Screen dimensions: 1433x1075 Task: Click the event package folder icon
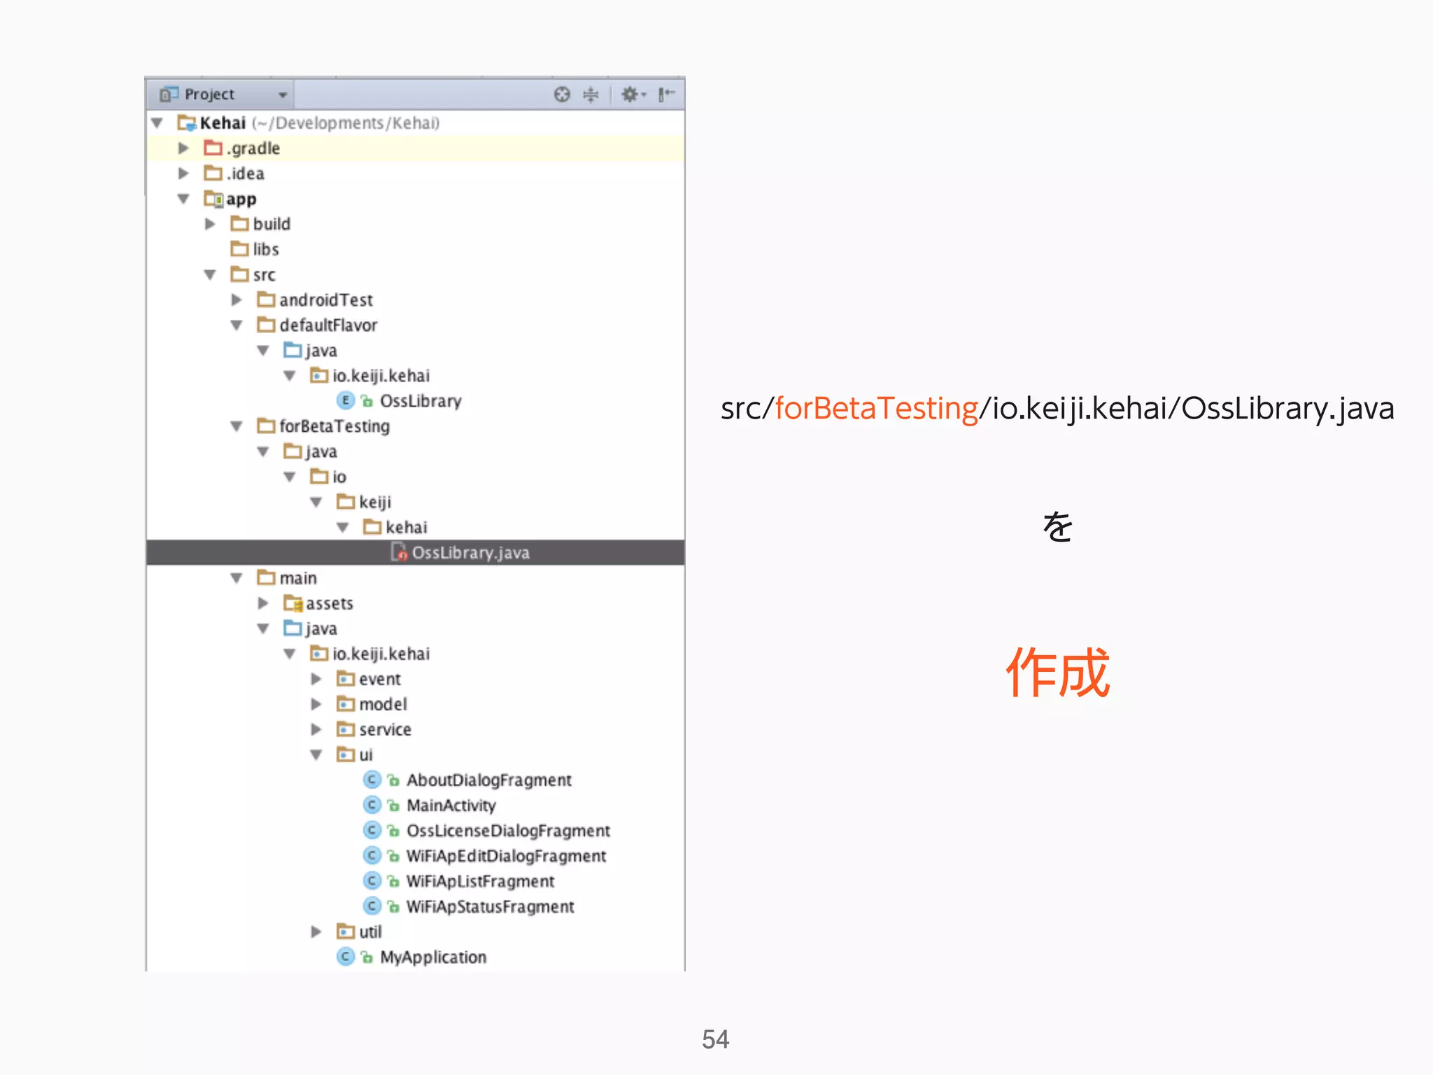pyautogui.click(x=346, y=678)
